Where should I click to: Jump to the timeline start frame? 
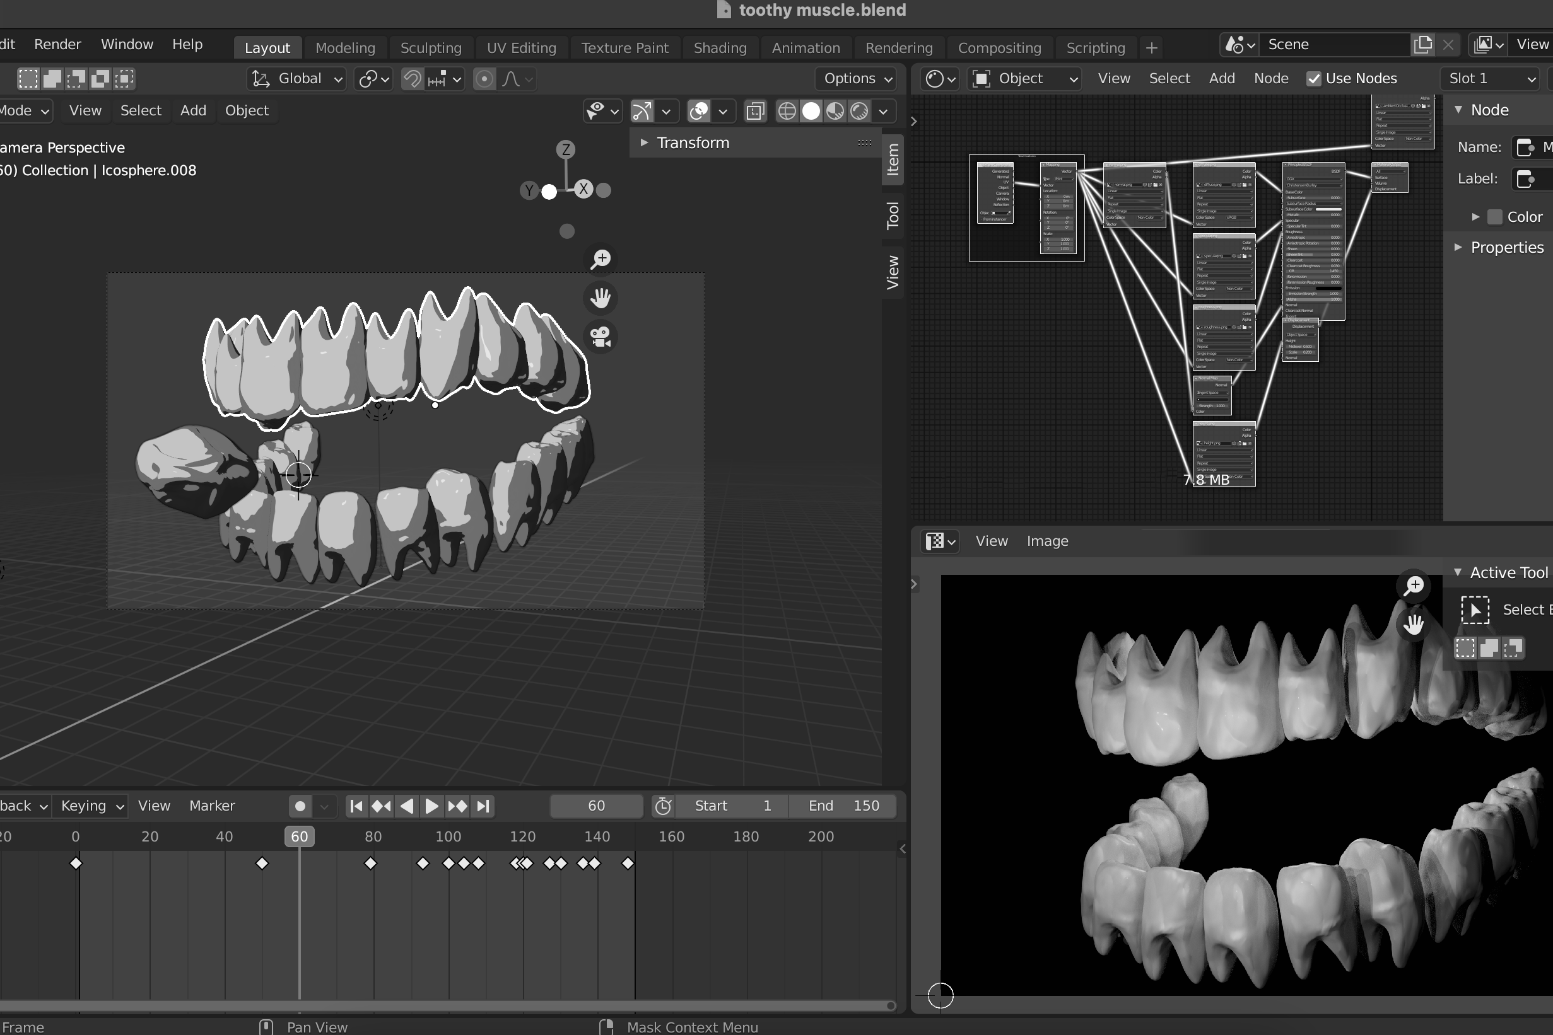click(356, 806)
